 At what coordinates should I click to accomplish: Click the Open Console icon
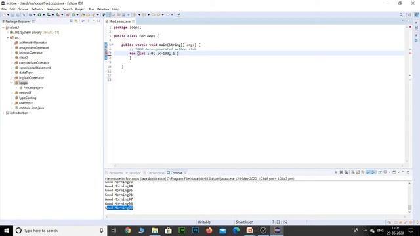tap(394, 172)
